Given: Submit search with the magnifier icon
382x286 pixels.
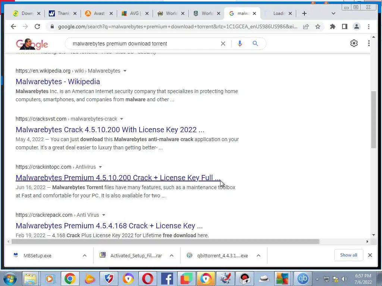Looking at the screenshot, I should [255, 44].
